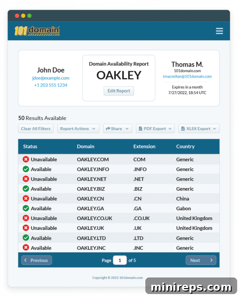Click the OAKLEY report title

coord(119,75)
